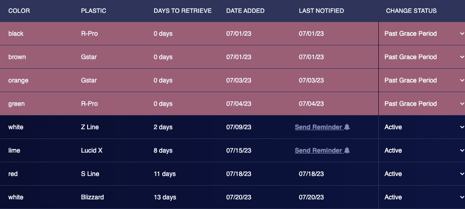Send reminder for the lime Lucid X disc

(319, 150)
